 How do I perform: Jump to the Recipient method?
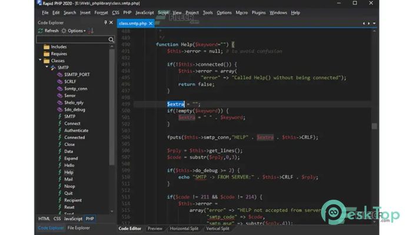[x=73, y=200]
